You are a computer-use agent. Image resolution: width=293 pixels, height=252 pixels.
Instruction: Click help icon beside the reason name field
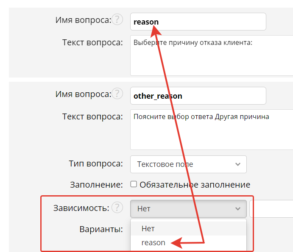pyautogui.click(x=117, y=20)
